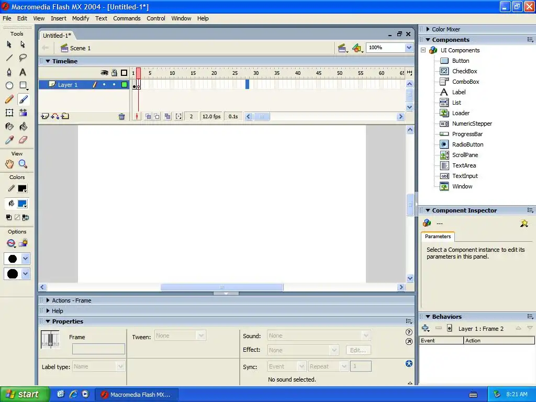The width and height of the screenshot is (536, 402).
Task: Select the Eyedropper tool
Action: click(x=9, y=140)
